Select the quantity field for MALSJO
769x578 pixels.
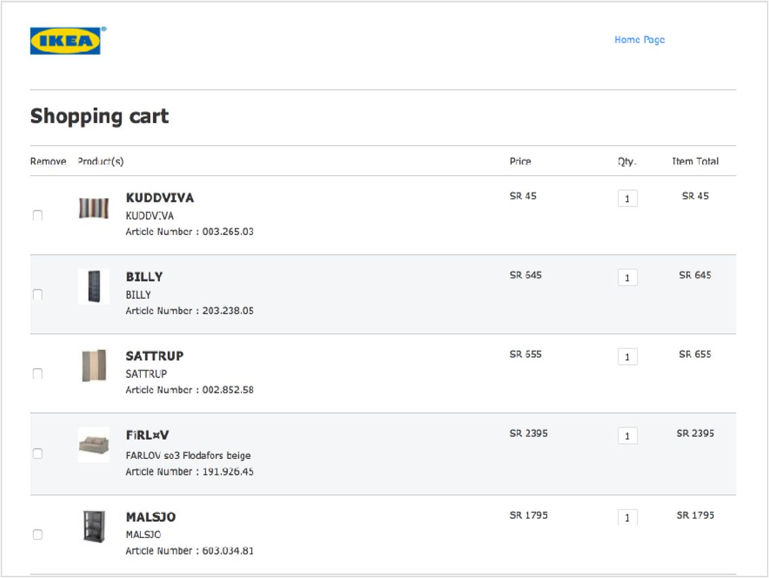click(x=627, y=516)
